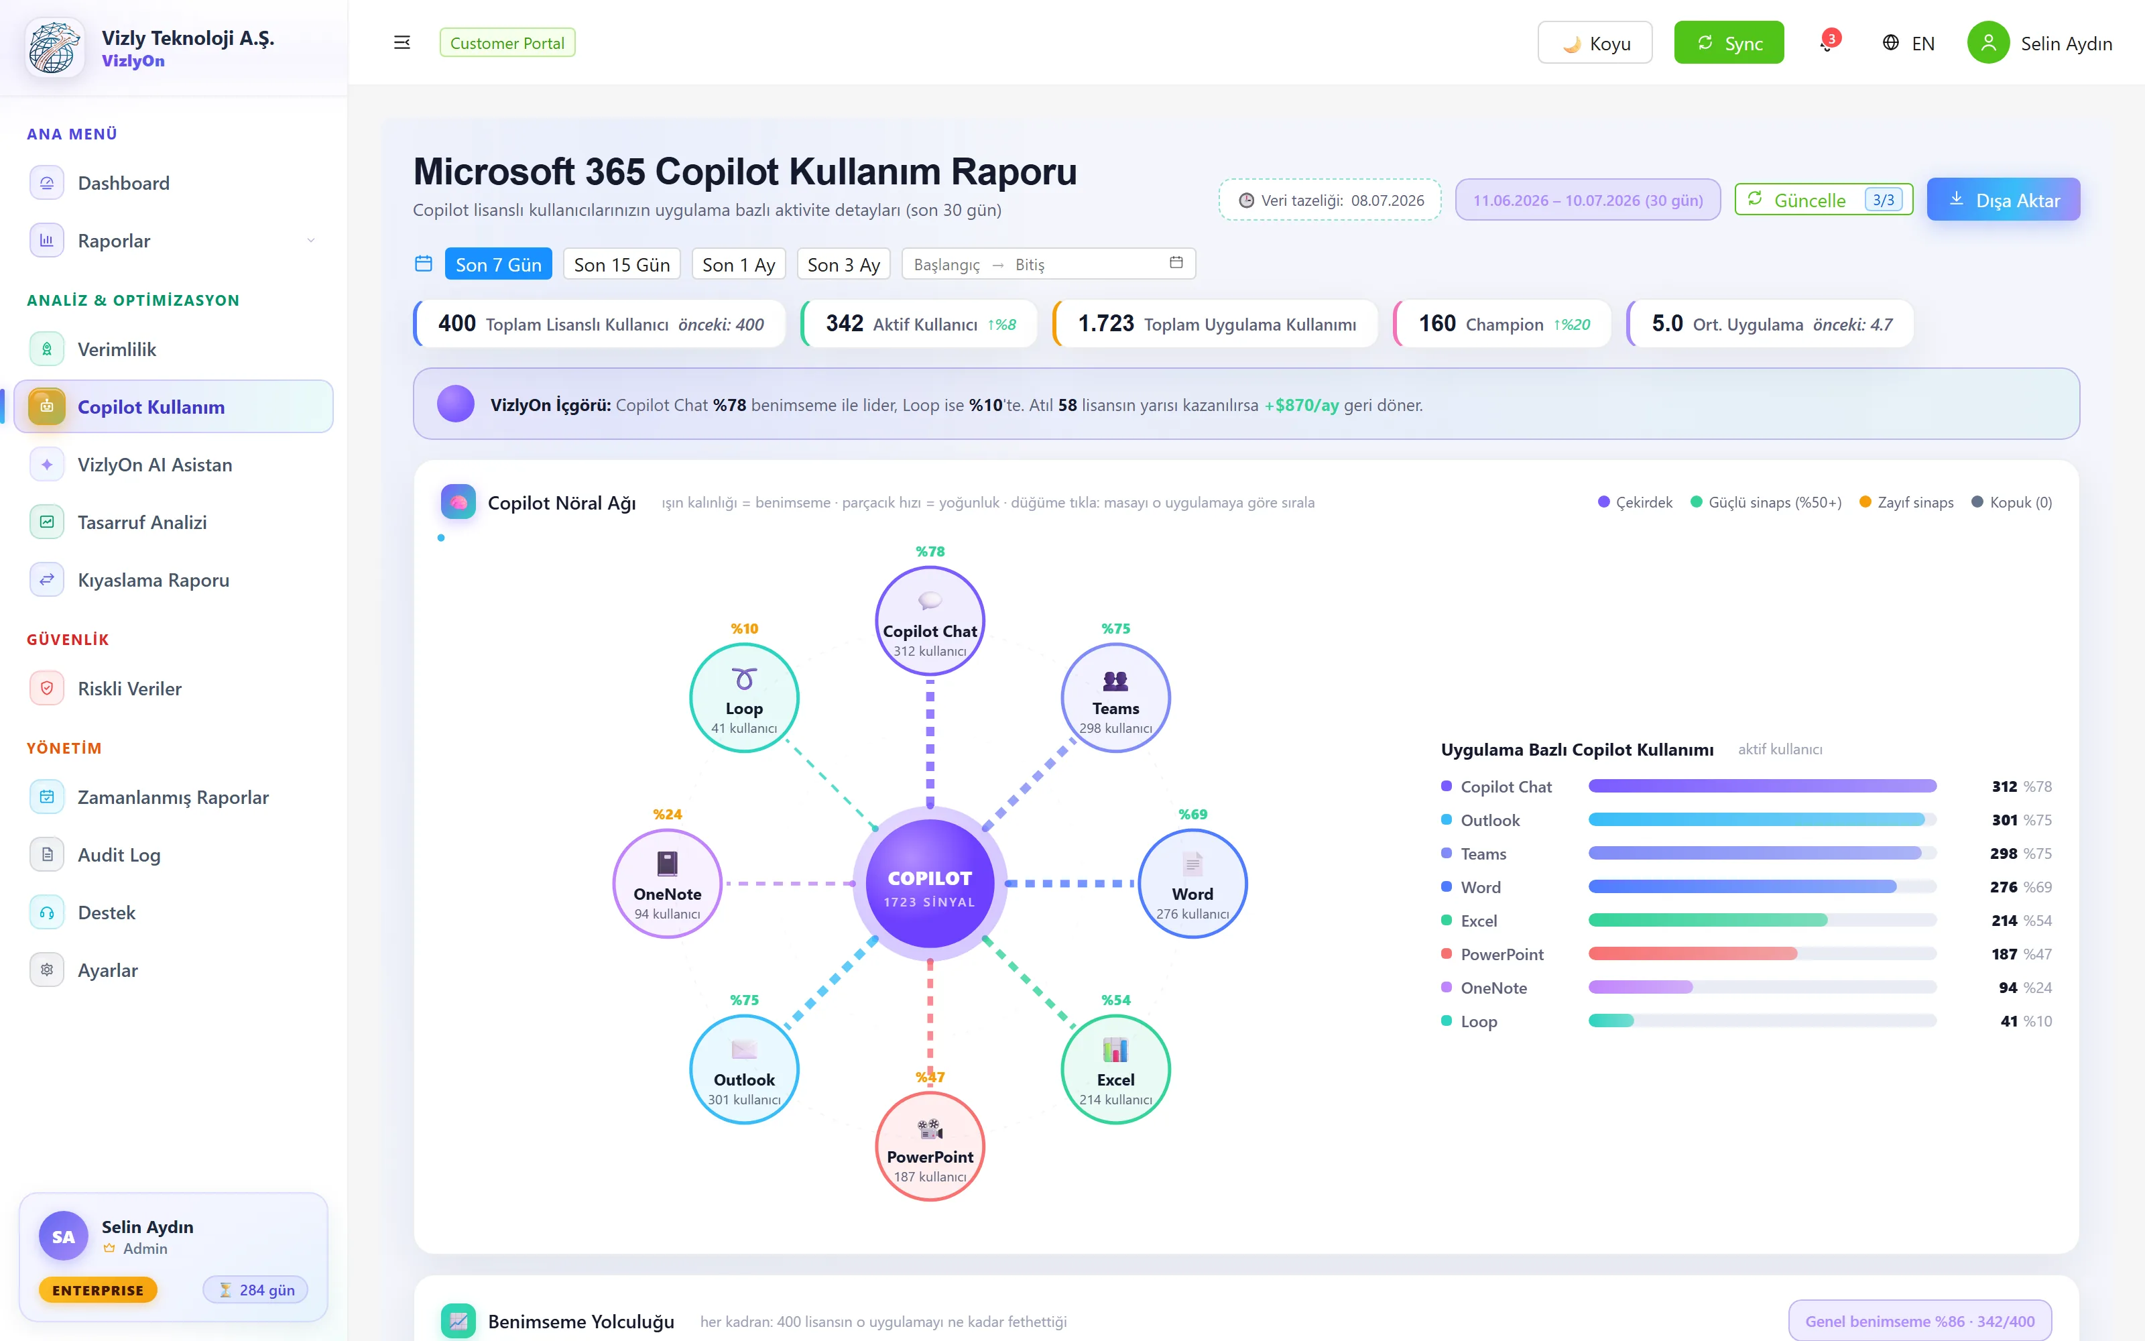Click the Verimlilik rocket icon
The height and width of the screenshot is (1341, 2145).
pyautogui.click(x=47, y=349)
